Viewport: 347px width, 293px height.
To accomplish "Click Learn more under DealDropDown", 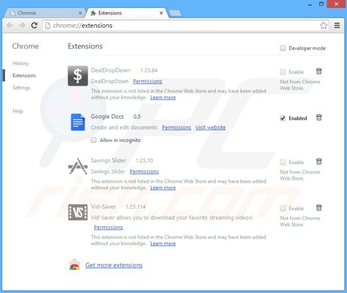I will coord(163,97).
